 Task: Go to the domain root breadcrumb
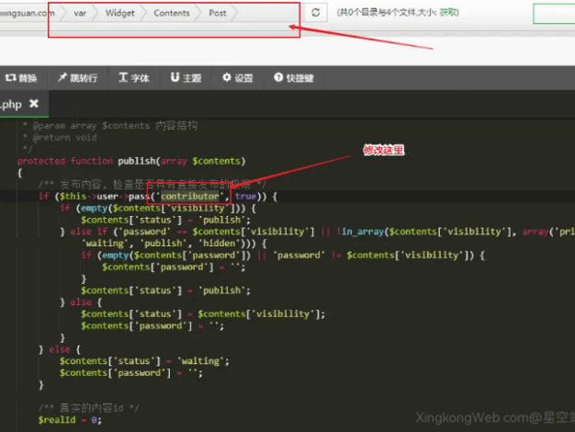pos(26,13)
